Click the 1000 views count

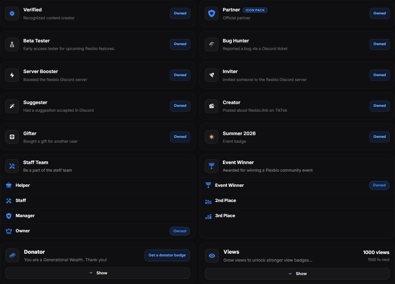(376, 252)
